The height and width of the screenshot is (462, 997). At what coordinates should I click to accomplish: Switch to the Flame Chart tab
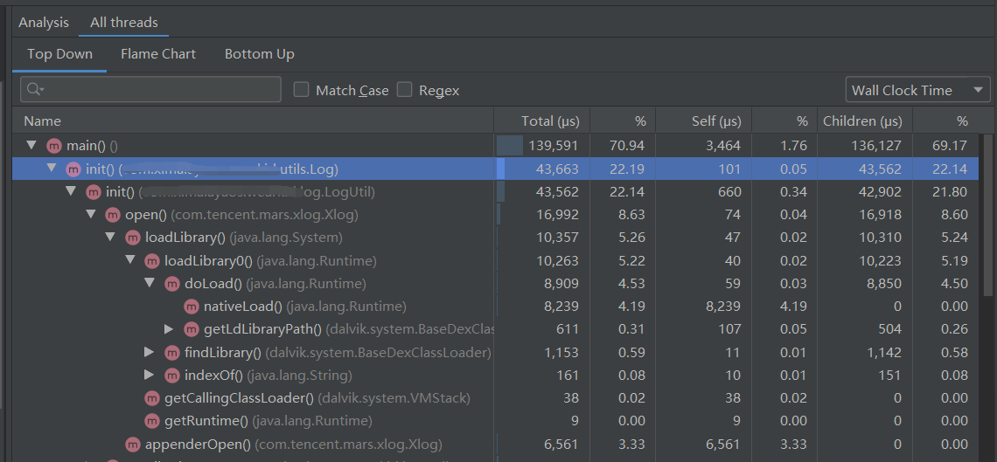pyautogui.click(x=158, y=54)
